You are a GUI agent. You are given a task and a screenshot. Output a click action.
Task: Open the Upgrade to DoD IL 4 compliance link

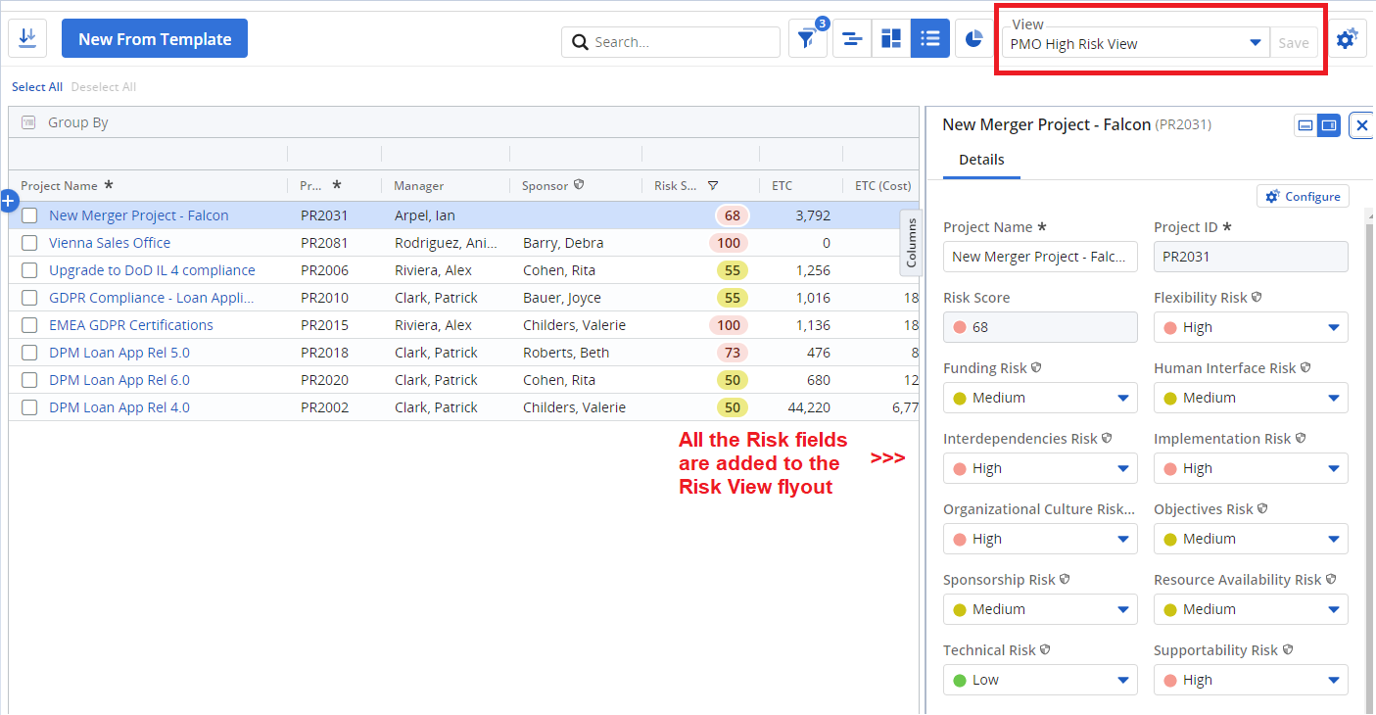(152, 270)
